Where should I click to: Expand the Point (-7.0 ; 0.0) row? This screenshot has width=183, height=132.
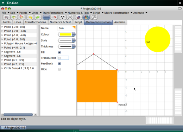coord(2,27)
